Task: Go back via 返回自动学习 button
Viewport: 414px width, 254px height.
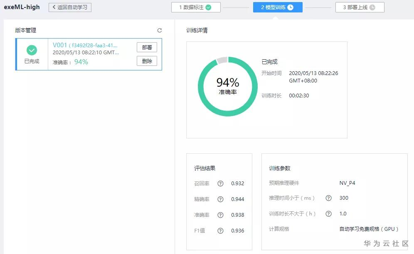Action: 70,7
